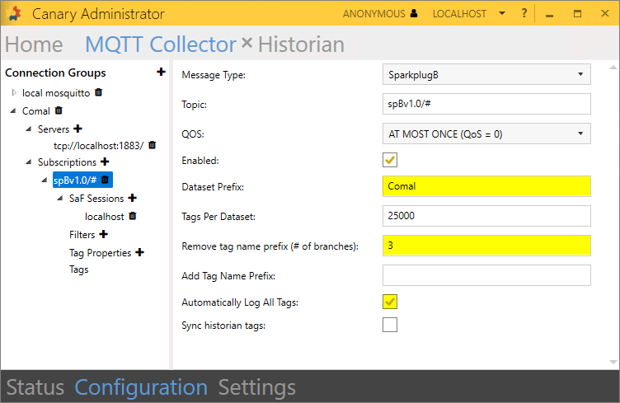This screenshot has width=620, height=403.
Task: Expand the local mosquitto tree node
Action: [x=14, y=92]
